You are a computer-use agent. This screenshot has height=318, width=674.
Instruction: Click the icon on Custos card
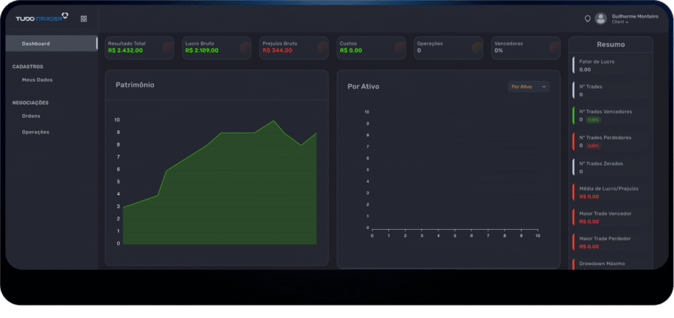(399, 47)
